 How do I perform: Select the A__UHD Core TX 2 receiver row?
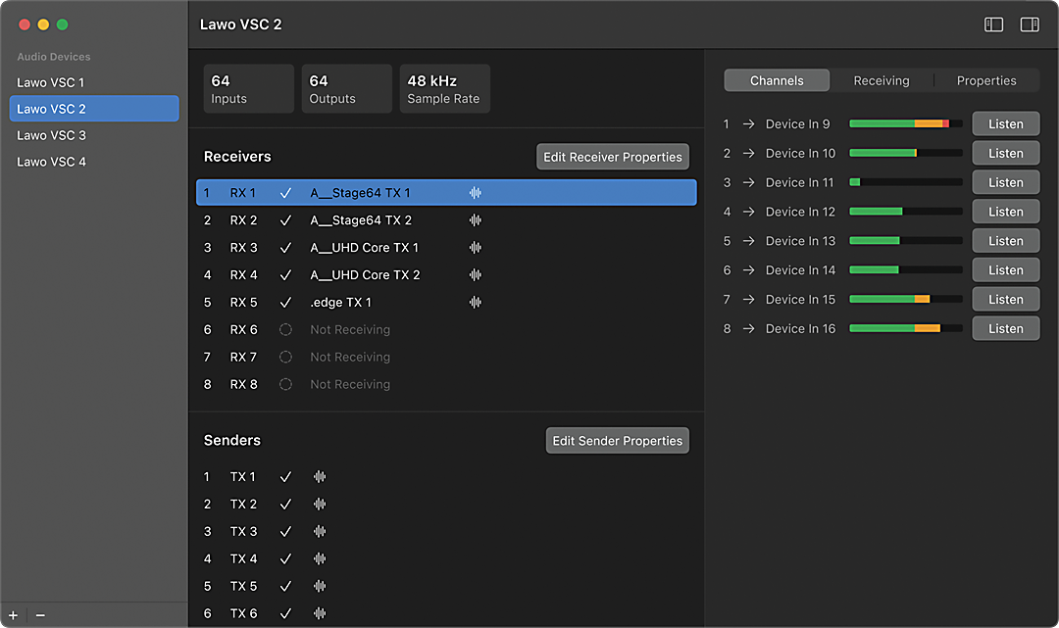point(446,274)
